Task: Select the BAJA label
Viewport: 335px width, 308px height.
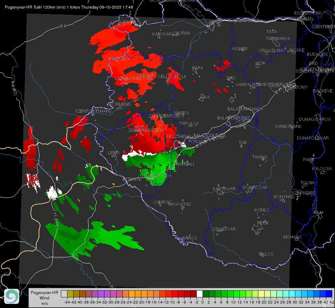Action: [x=319, y=213]
